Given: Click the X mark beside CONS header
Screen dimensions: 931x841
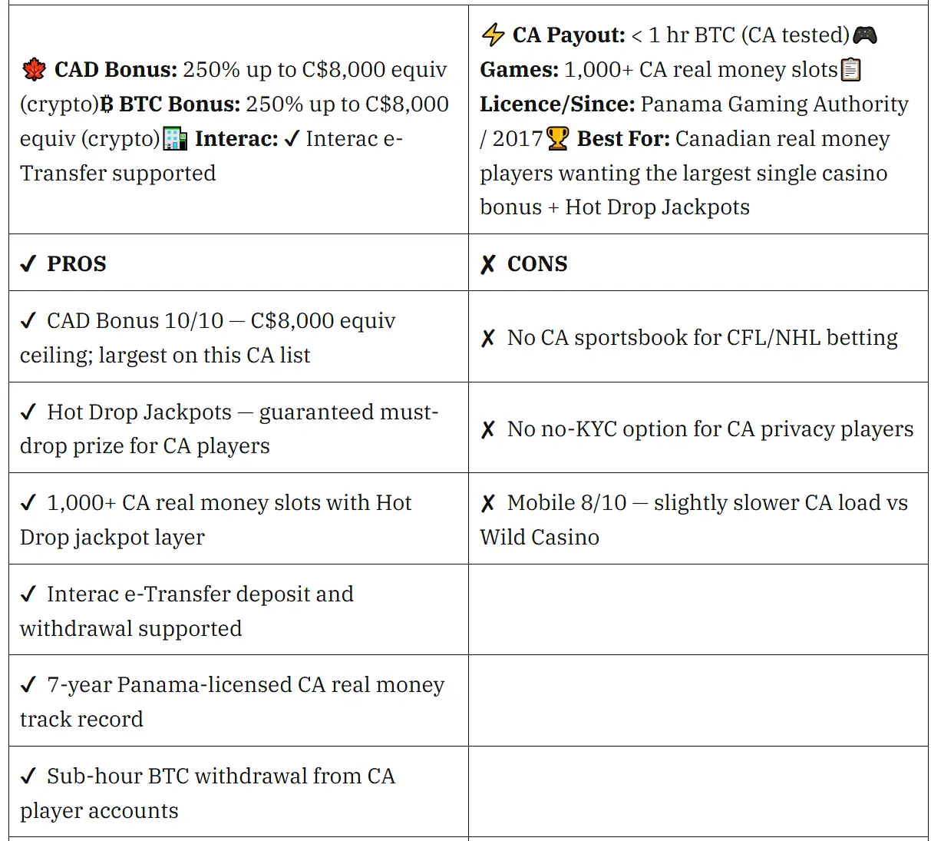Looking at the screenshot, I should pyautogui.click(x=488, y=264).
